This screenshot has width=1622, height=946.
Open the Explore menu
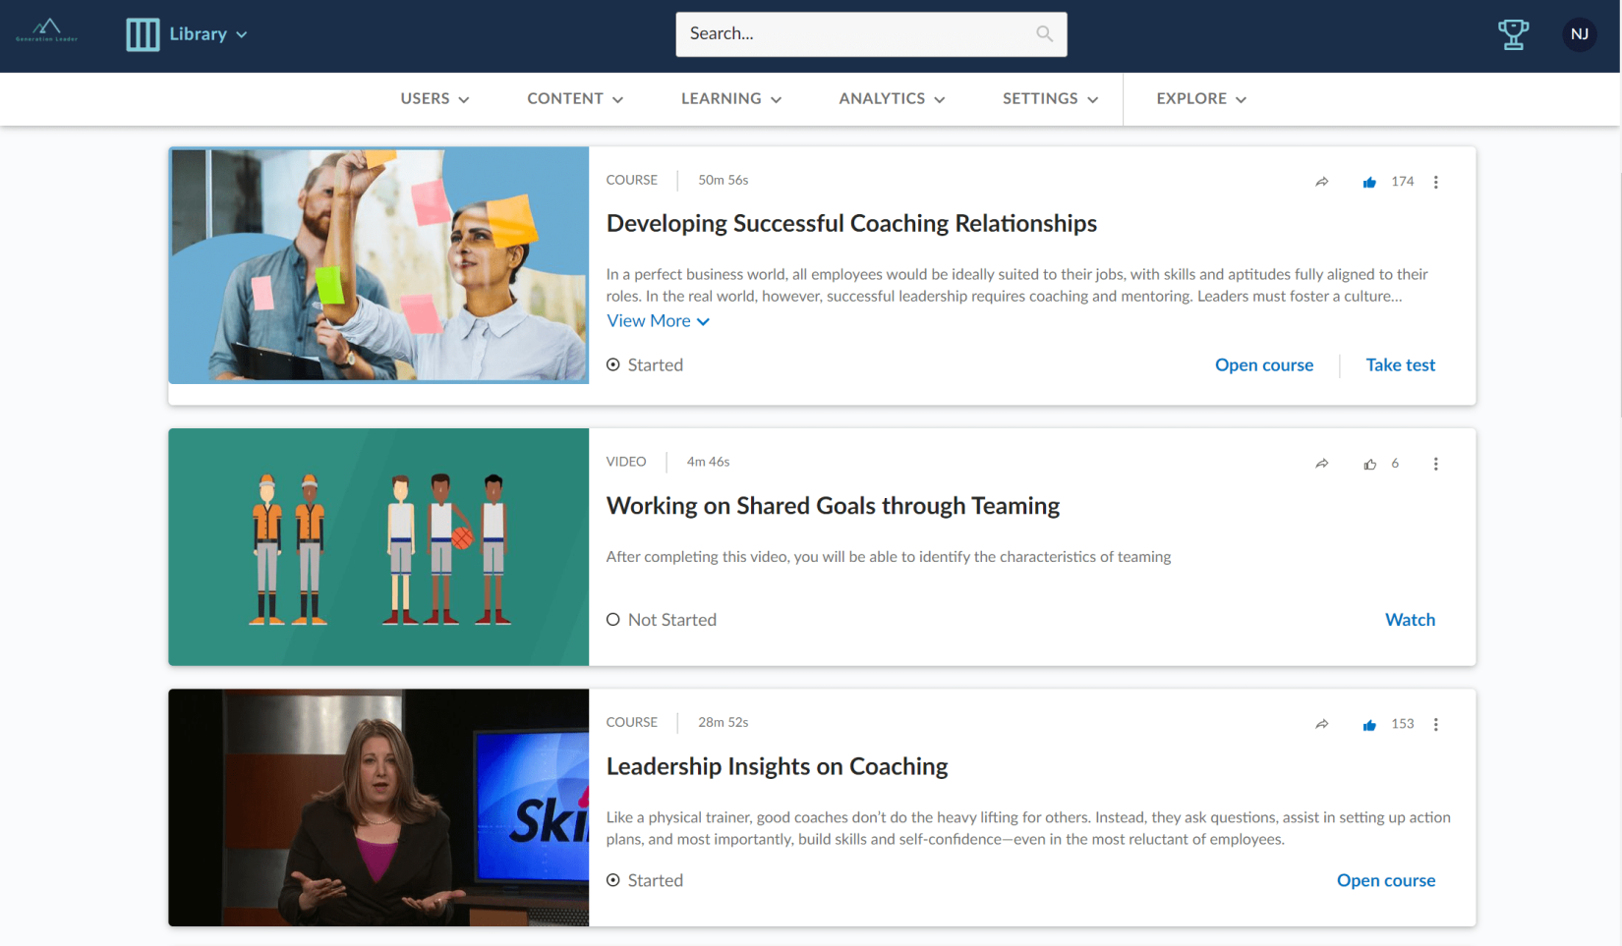(1201, 99)
